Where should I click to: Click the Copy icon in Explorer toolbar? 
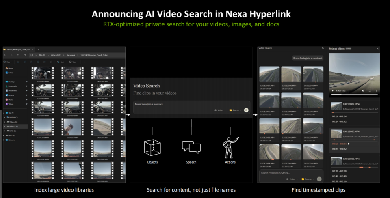tap(25, 62)
